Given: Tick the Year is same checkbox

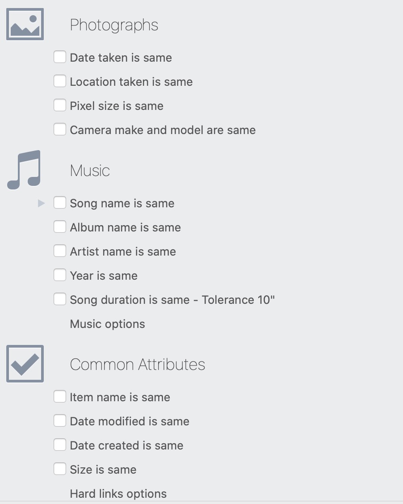Looking at the screenshot, I should [60, 275].
